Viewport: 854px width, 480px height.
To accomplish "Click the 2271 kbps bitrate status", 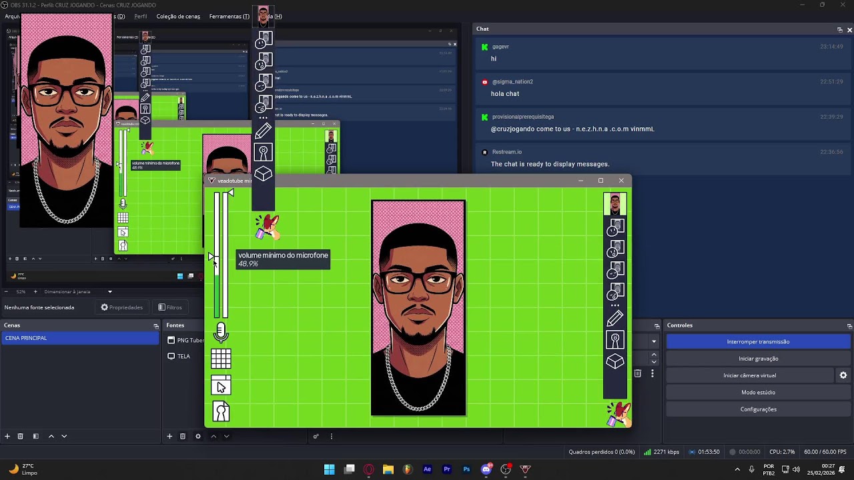I will 662,452.
